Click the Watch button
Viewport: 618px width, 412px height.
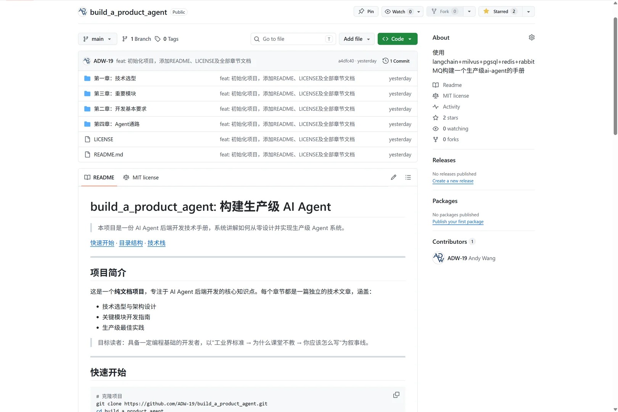398,11
